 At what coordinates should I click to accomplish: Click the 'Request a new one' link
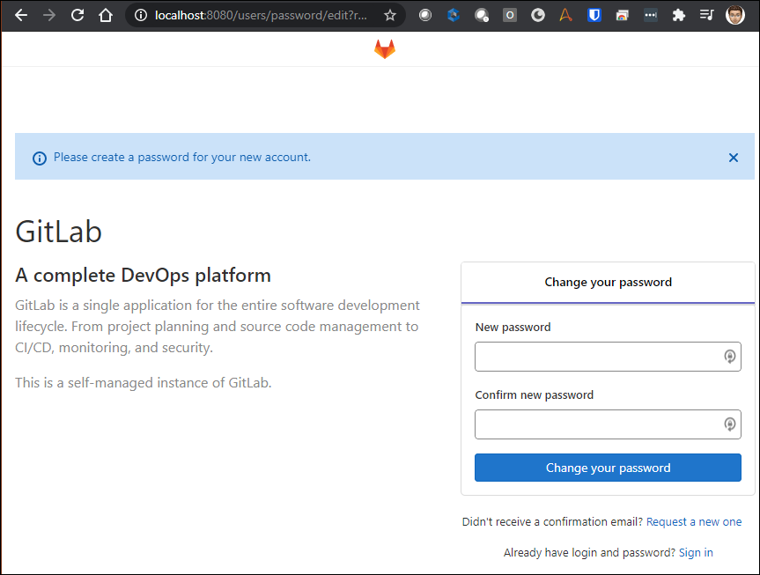(x=694, y=521)
